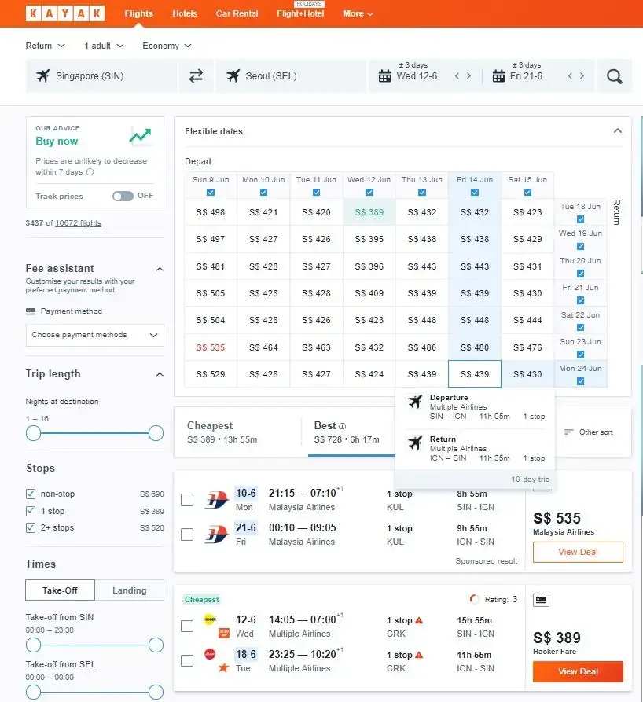Select the 12-6 Wed flight checkbox
Image resolution: width=643 pixels, height=702 pixels.
click(187, 626)
